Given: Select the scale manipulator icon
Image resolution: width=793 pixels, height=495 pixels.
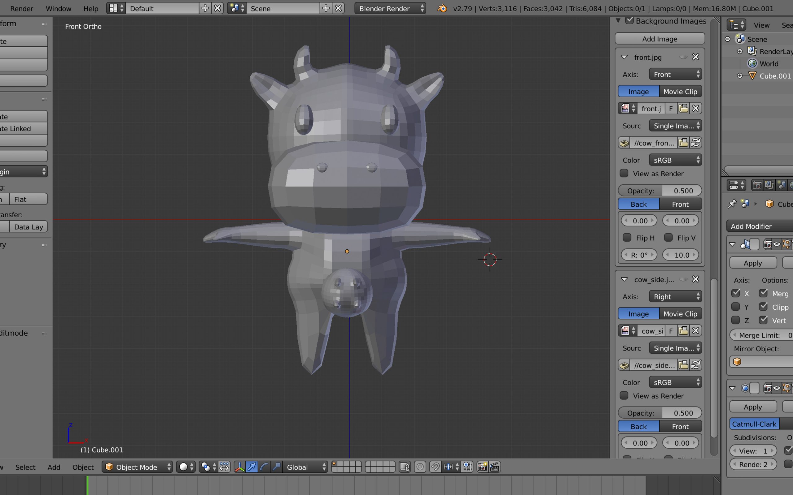Looking at the screenshot, I should pyautogui.click(x=277, y=467).
